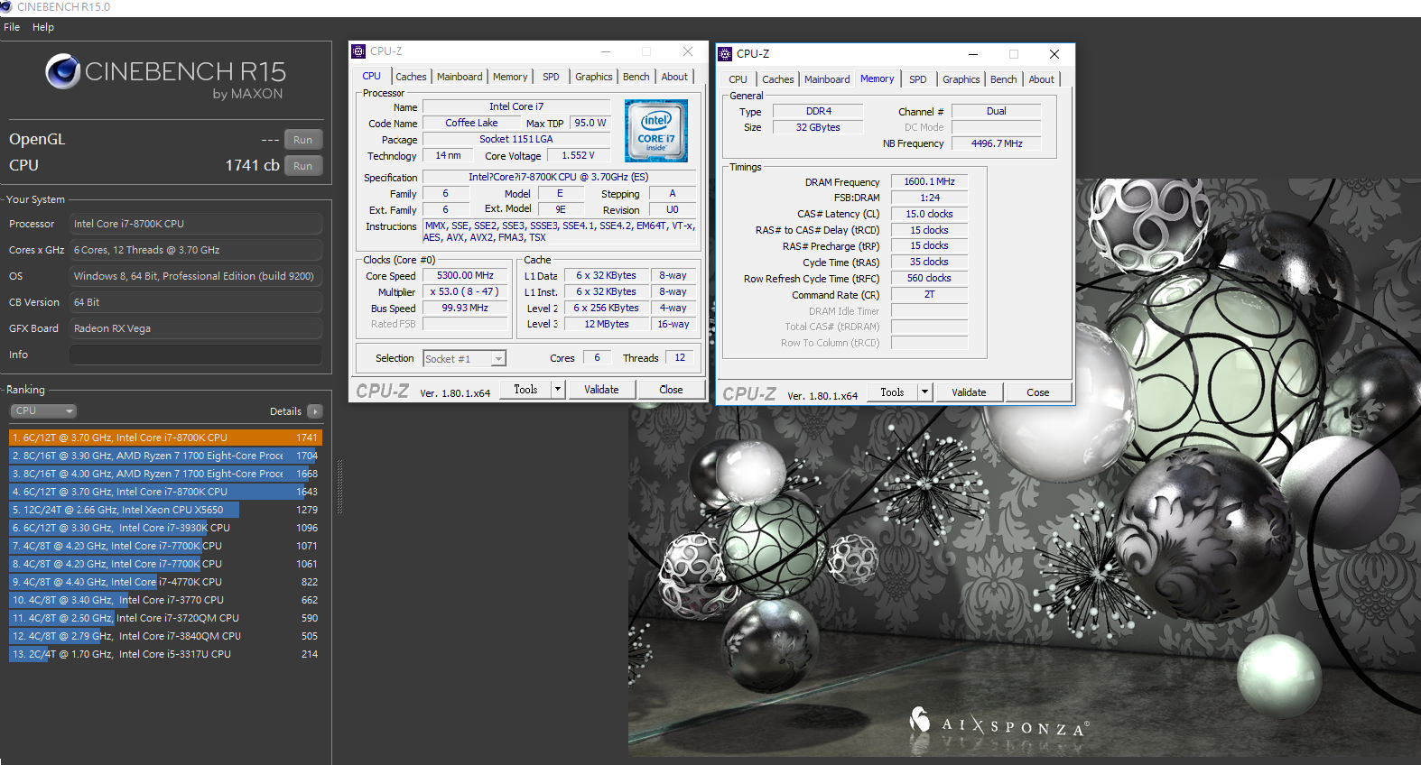Run the CPU benchmark
1421x765 pixels.
tap(303, 166)
